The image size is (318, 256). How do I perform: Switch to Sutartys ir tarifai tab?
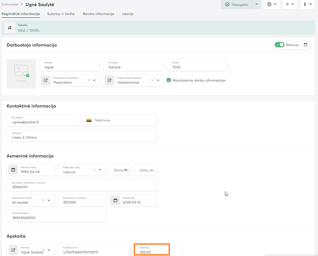(61, 14)
